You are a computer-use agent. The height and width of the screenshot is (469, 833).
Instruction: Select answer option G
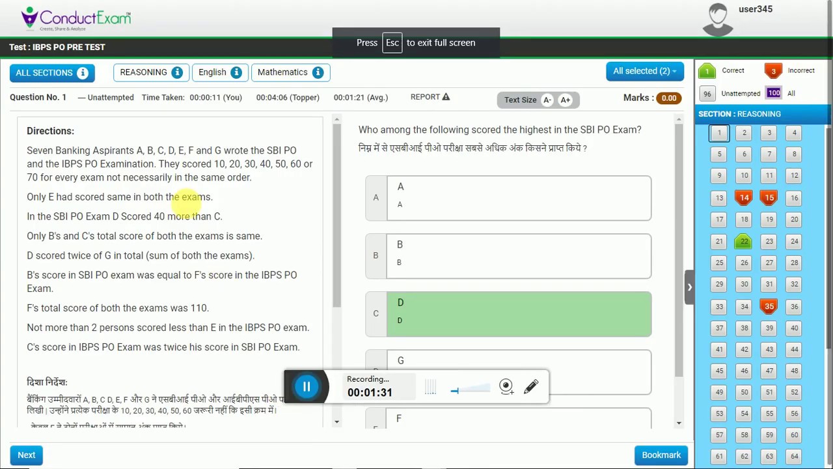[508, 372]
